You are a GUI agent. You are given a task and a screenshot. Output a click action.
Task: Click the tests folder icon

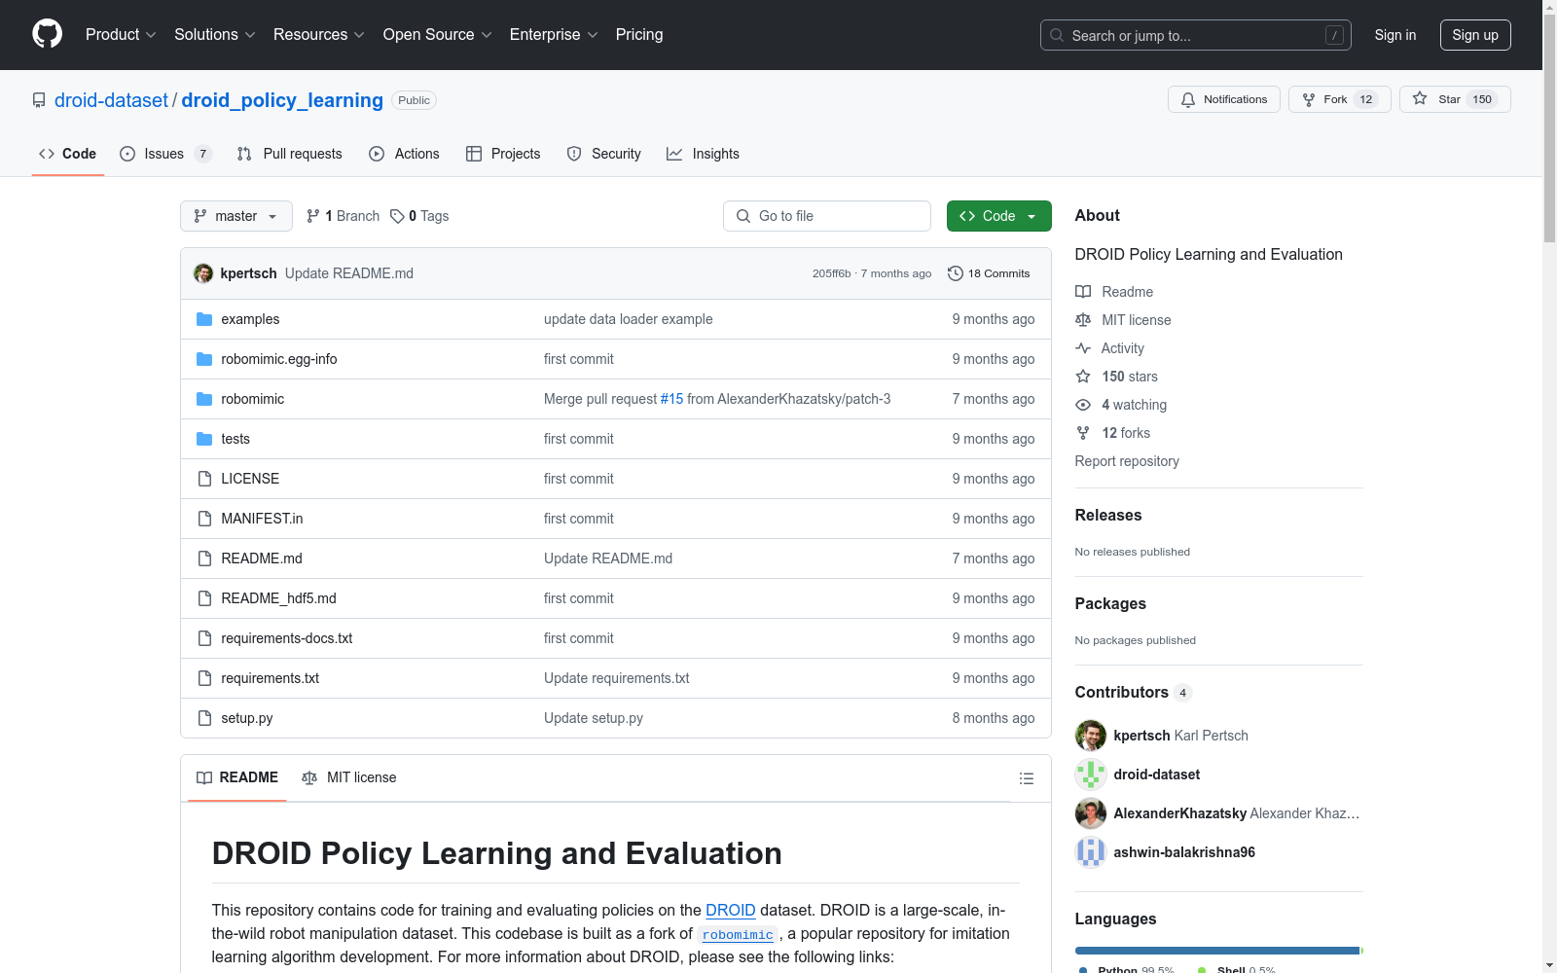tap(204, 439)
